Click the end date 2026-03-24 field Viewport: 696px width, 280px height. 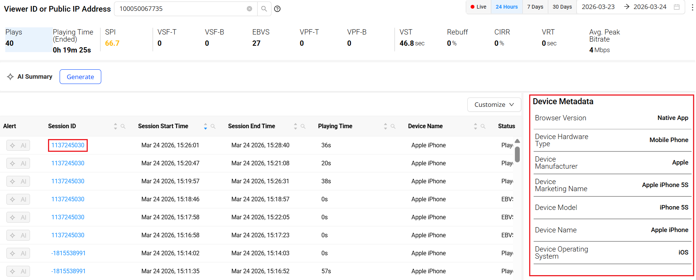650,7
